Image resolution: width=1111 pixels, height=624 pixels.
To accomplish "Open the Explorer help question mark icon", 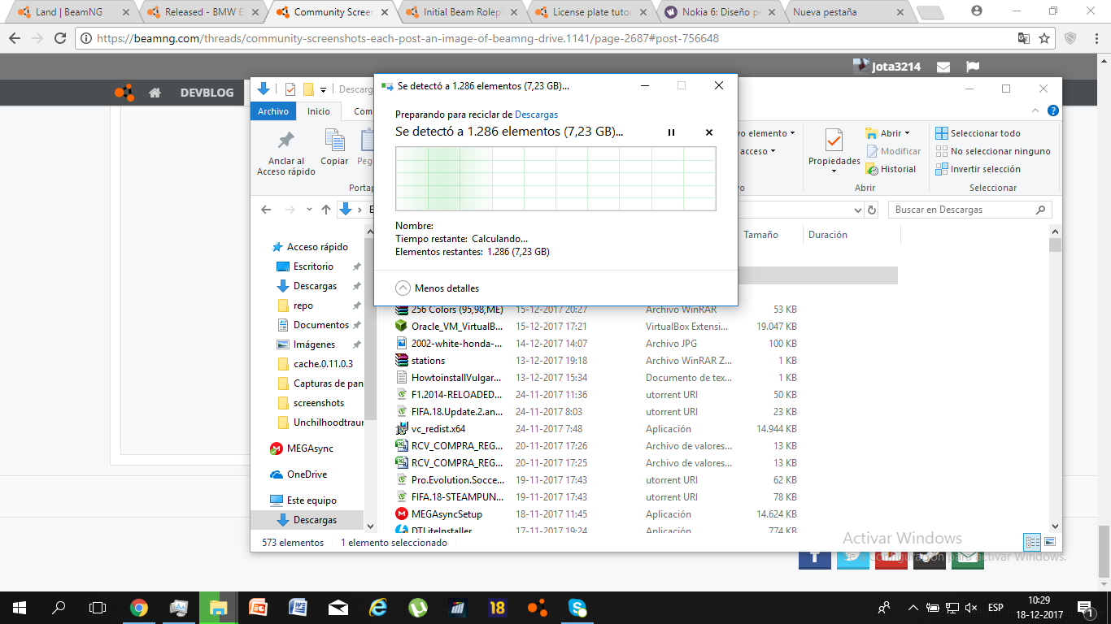I will click(x=1052, y=111).
